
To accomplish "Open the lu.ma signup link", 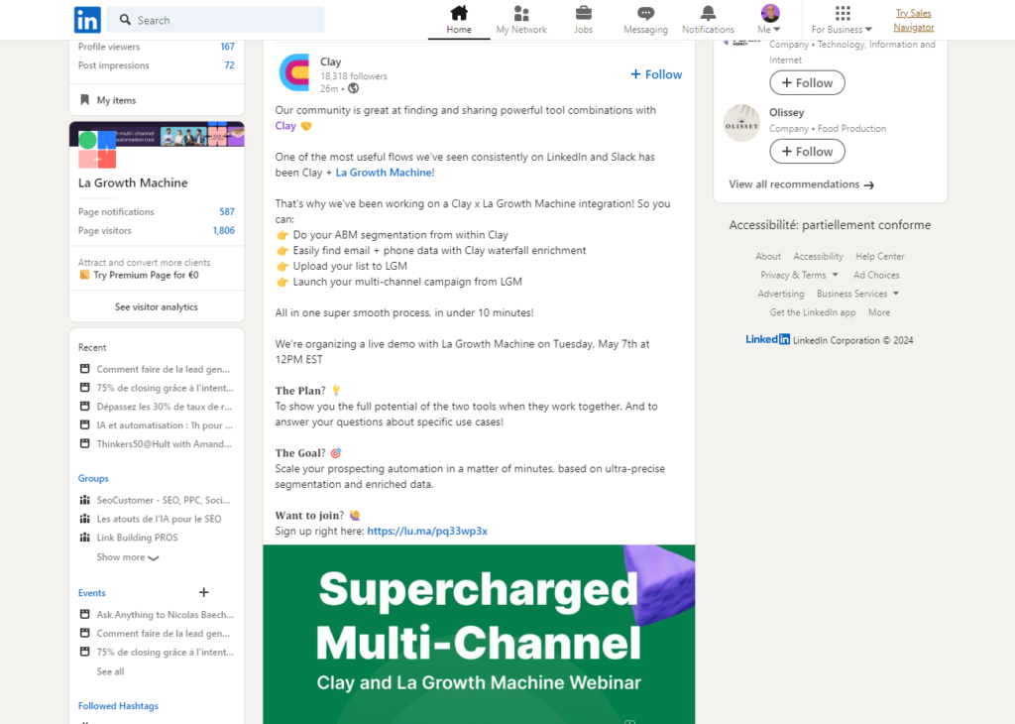I will (427, 531).
